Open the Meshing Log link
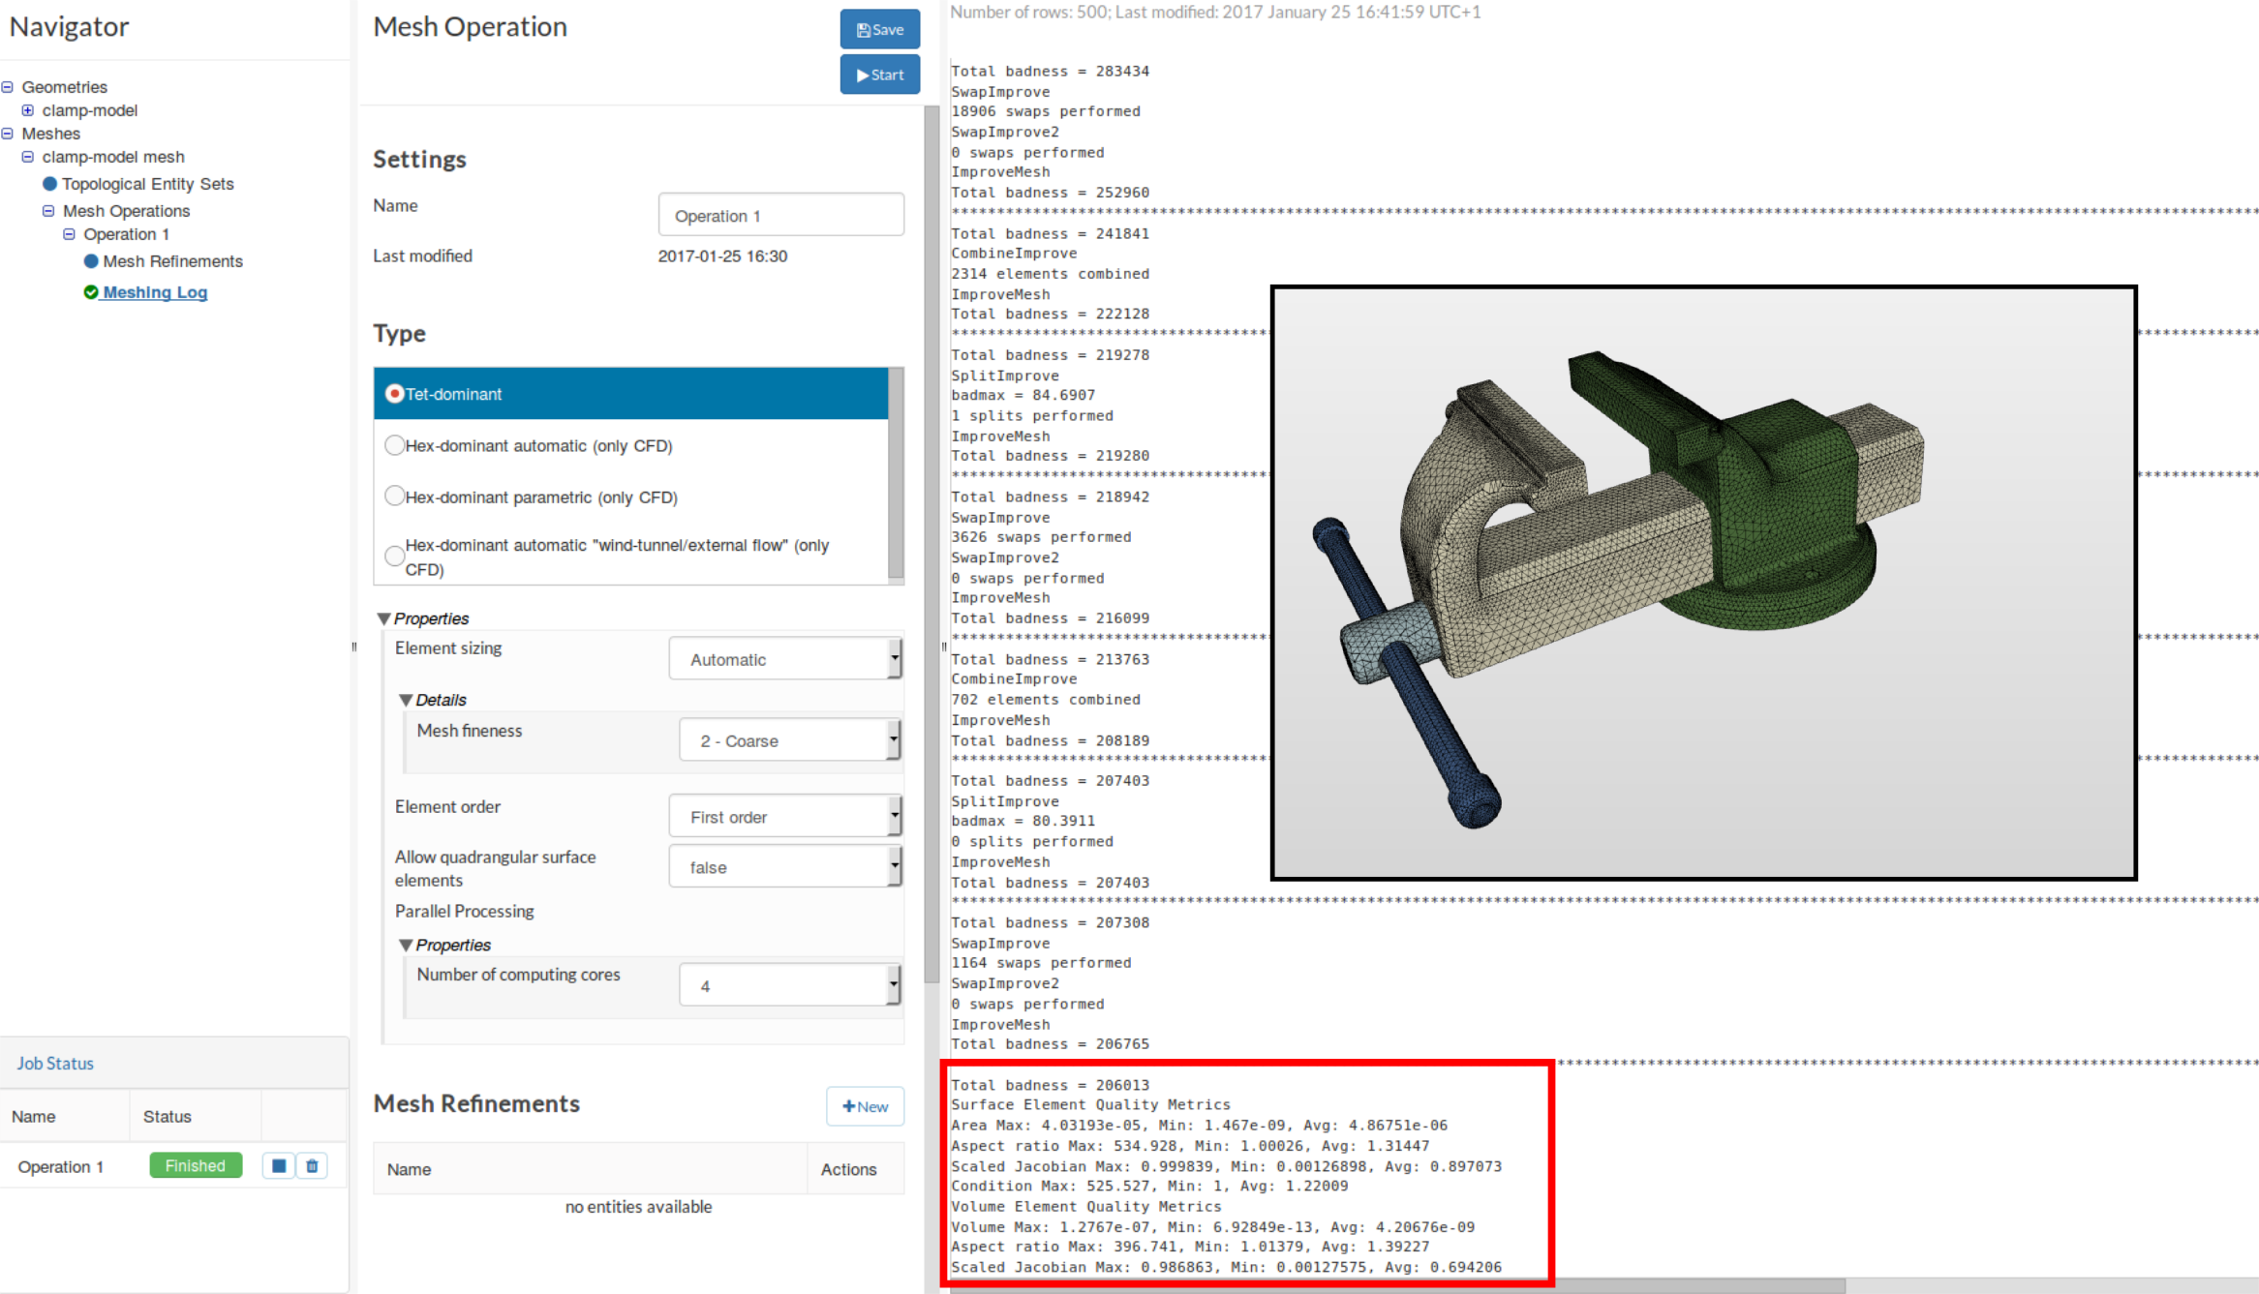2259x1294 pixels. 155,292
